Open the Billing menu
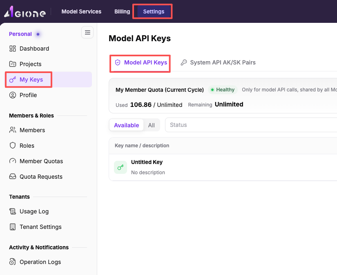 pyautogui.click(x=122, y=11)
